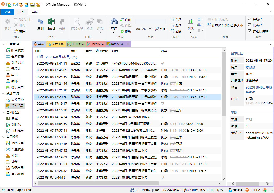
Task: Click the 向前 search forward icon
Action: click(122, 19)
